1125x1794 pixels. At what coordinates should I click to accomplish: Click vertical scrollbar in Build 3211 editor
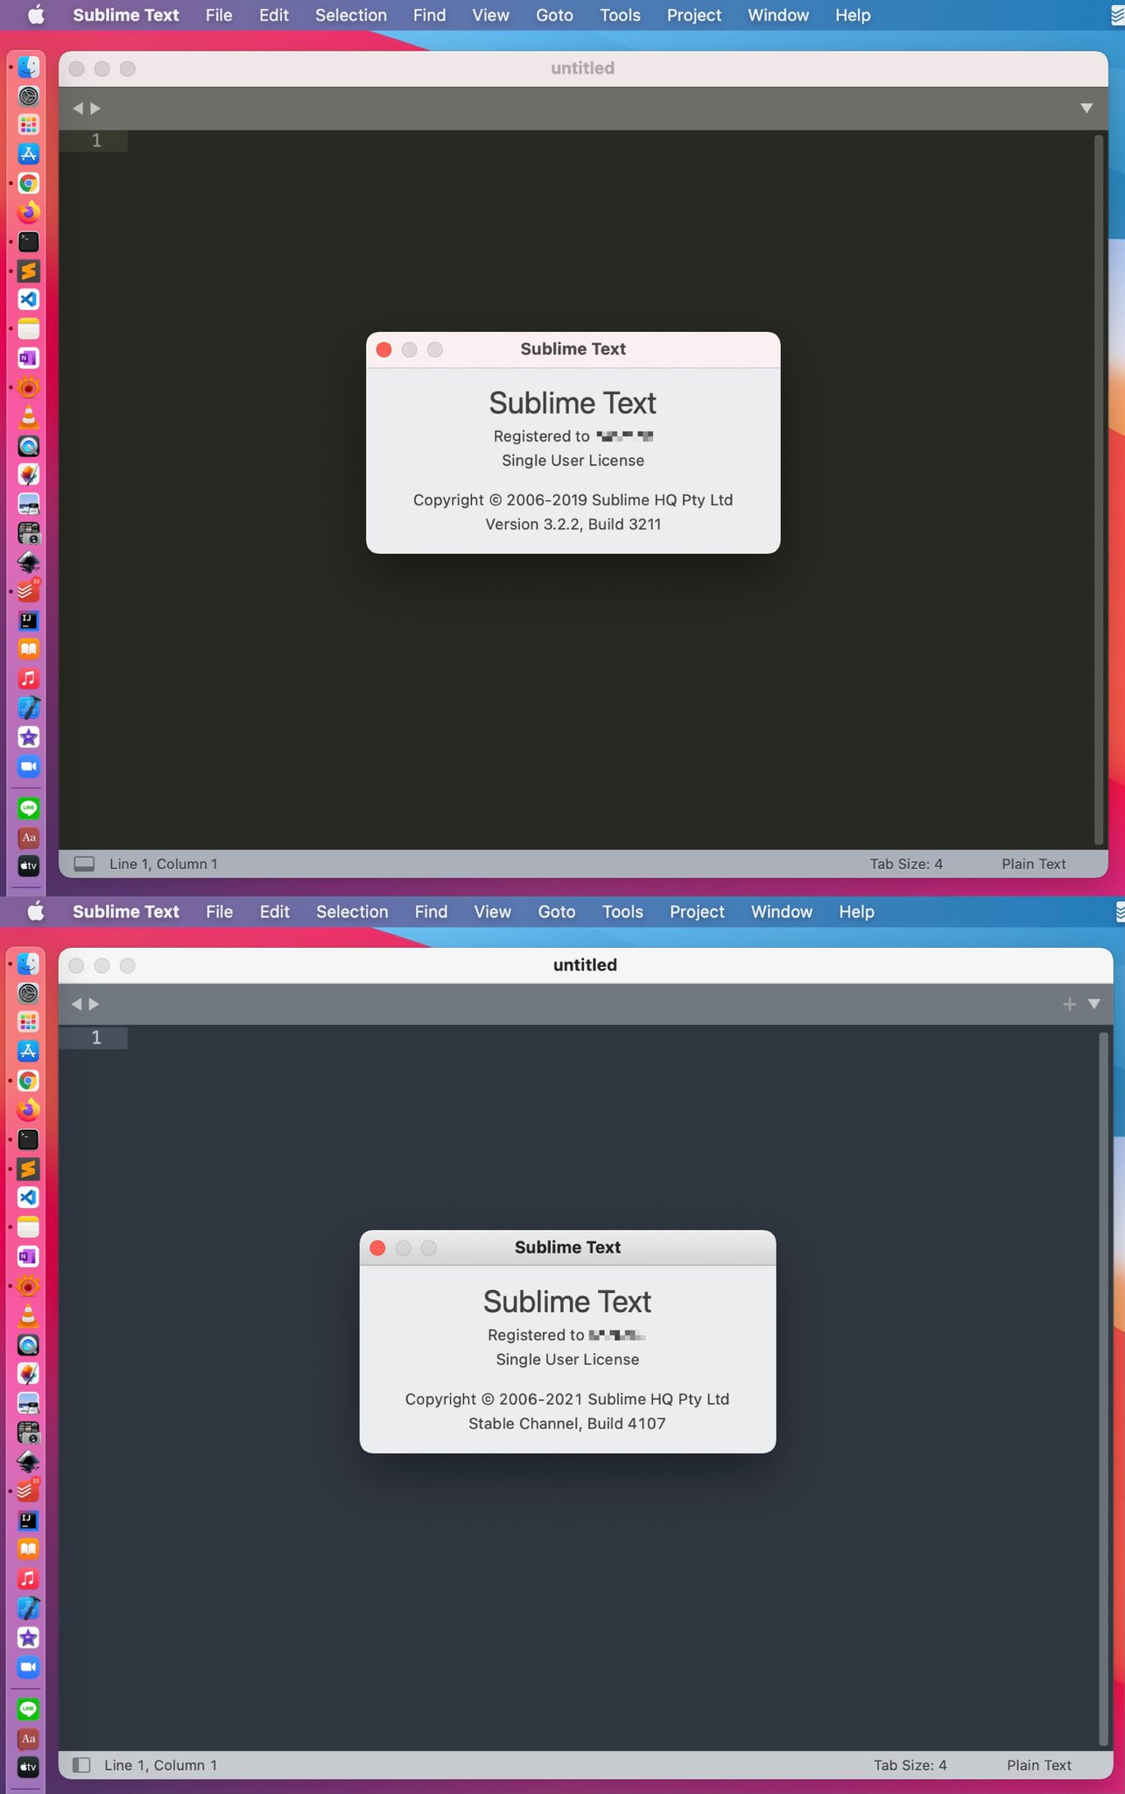[x=1099, y=489]
